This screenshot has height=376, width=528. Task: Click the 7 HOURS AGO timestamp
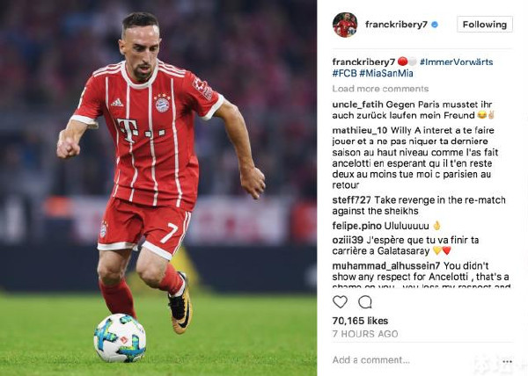coord(365,334)
